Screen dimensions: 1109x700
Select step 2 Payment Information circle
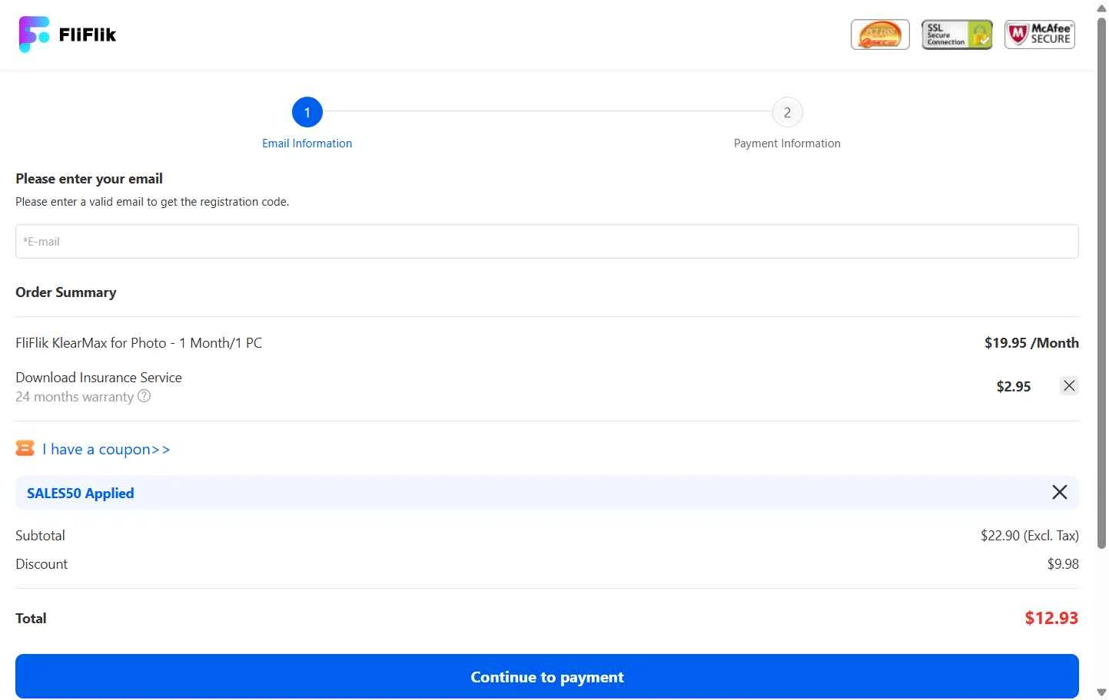pos(787,113)
